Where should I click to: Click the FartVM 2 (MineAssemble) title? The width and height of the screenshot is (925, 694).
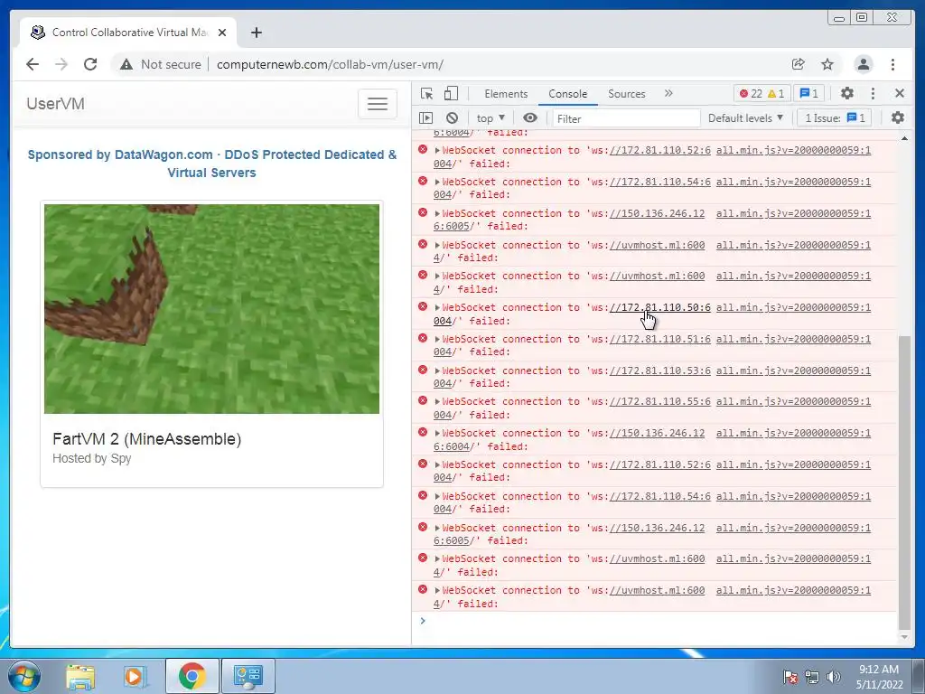147,439
